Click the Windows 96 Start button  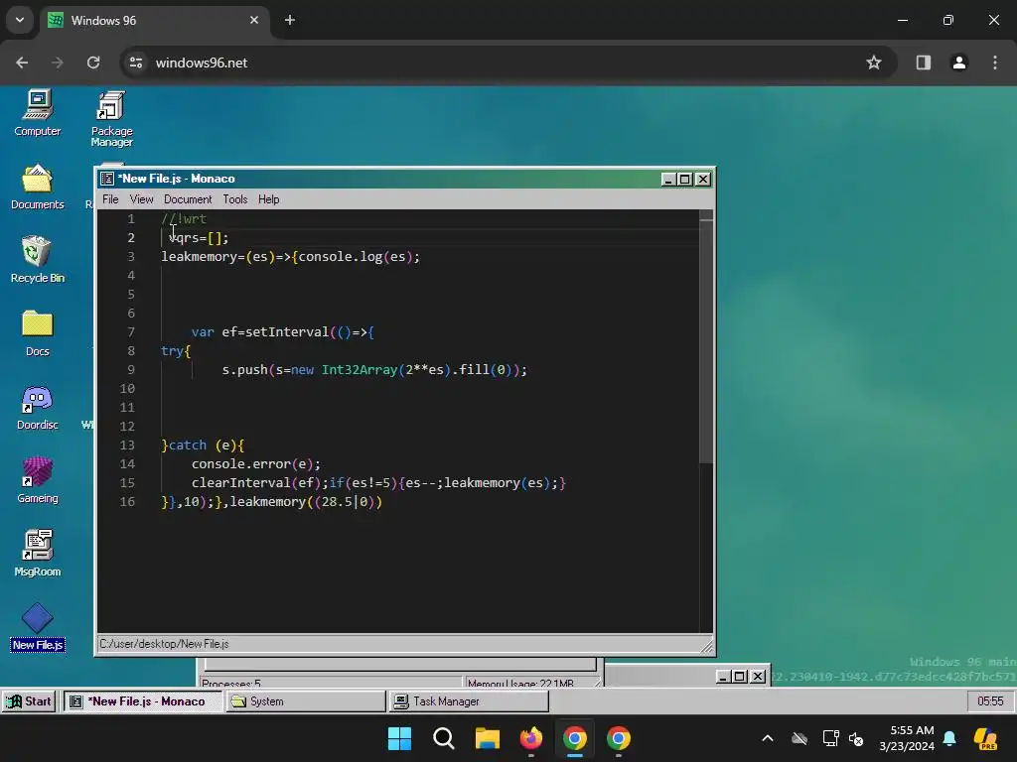click(x=30, y=701)
